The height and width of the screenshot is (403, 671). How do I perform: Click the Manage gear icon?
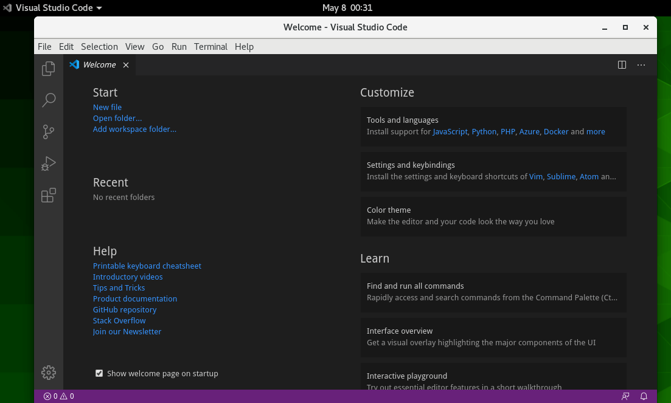click(49, 373)
